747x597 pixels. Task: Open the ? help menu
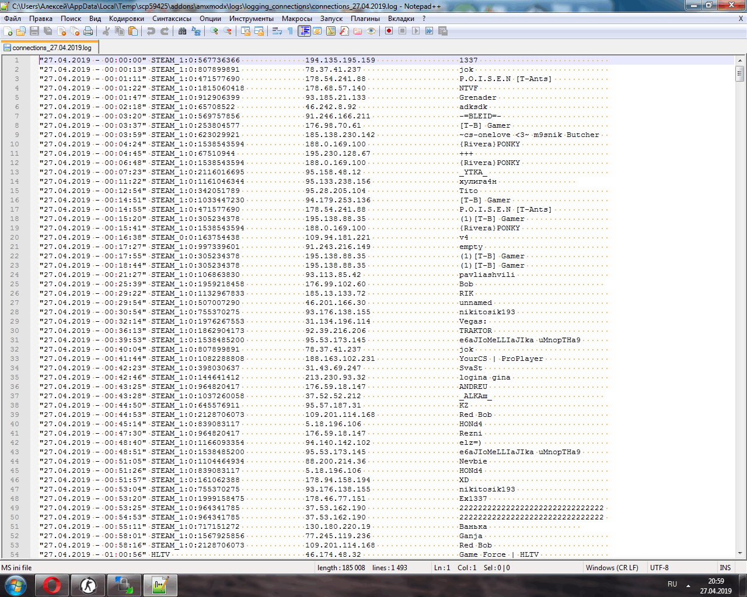[x=424, y=19]
